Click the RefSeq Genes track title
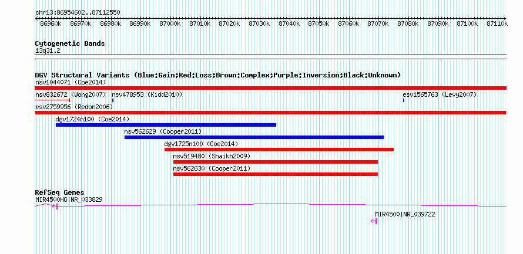Image resolution: width=523 pixels, height=254 pixels. [59, 193]
